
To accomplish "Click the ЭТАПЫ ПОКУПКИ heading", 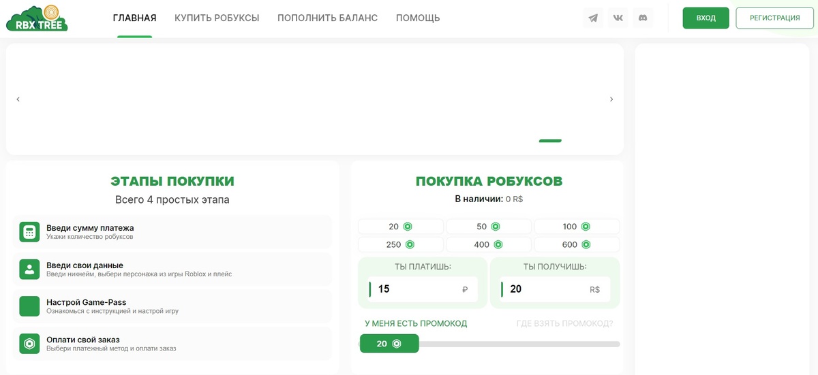I will point(172,181).
